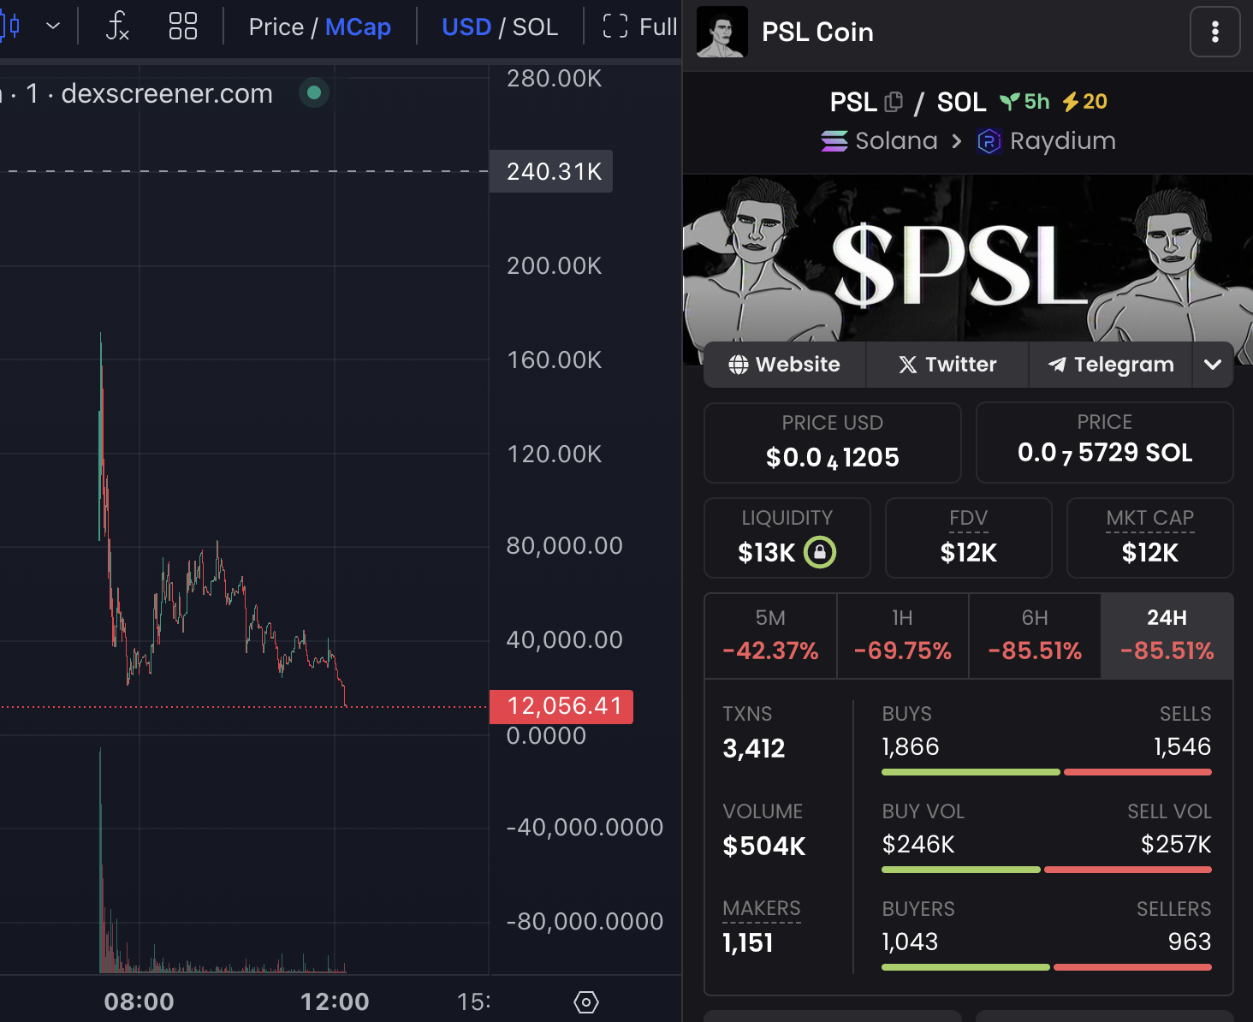Click the green live status dot
This screenshot has width=1253, height=1022.
314,92
